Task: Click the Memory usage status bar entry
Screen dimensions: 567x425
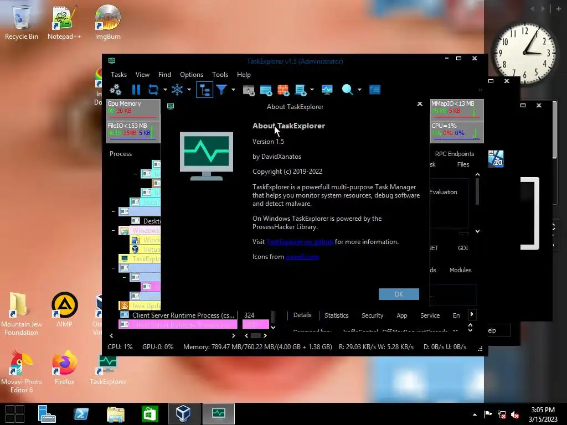Action: pyautogui.click(x=257, y=347)
